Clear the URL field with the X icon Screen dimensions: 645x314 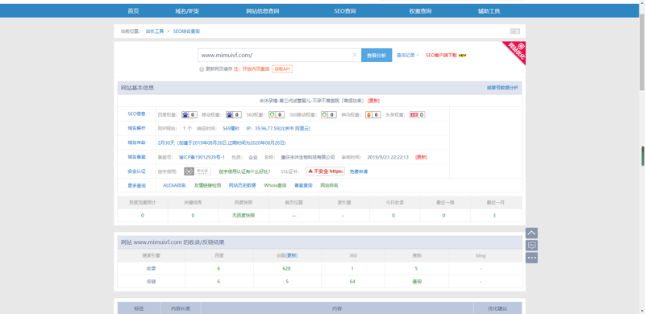coord(355,55)
